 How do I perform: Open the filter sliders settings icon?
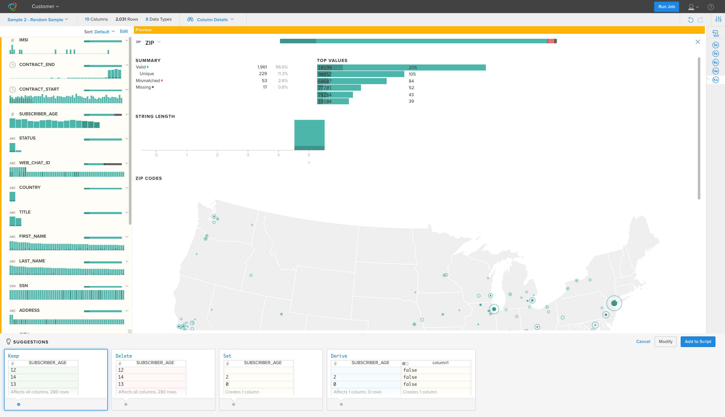coord(718,19)
